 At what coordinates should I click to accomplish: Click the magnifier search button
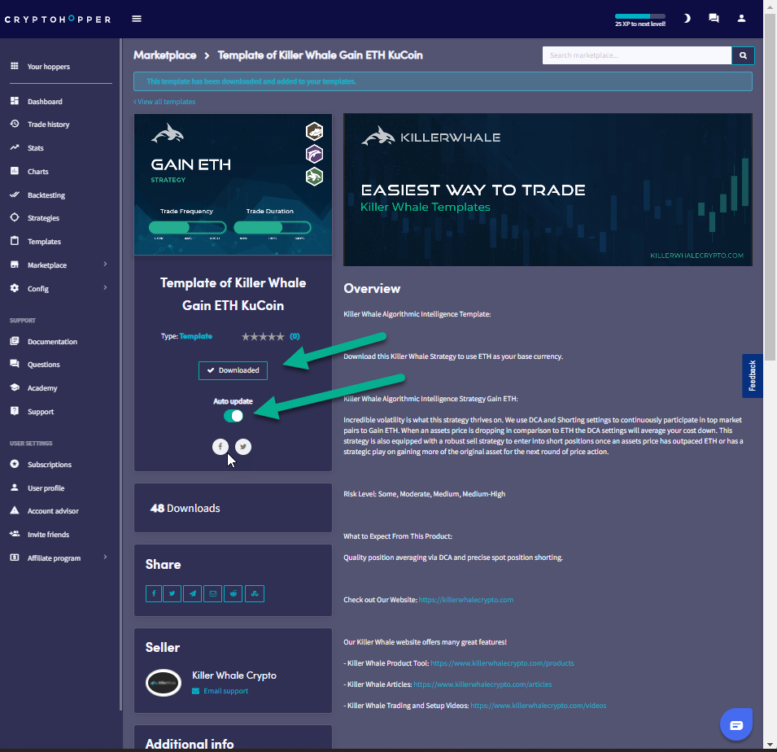click(x=743, y=55)
